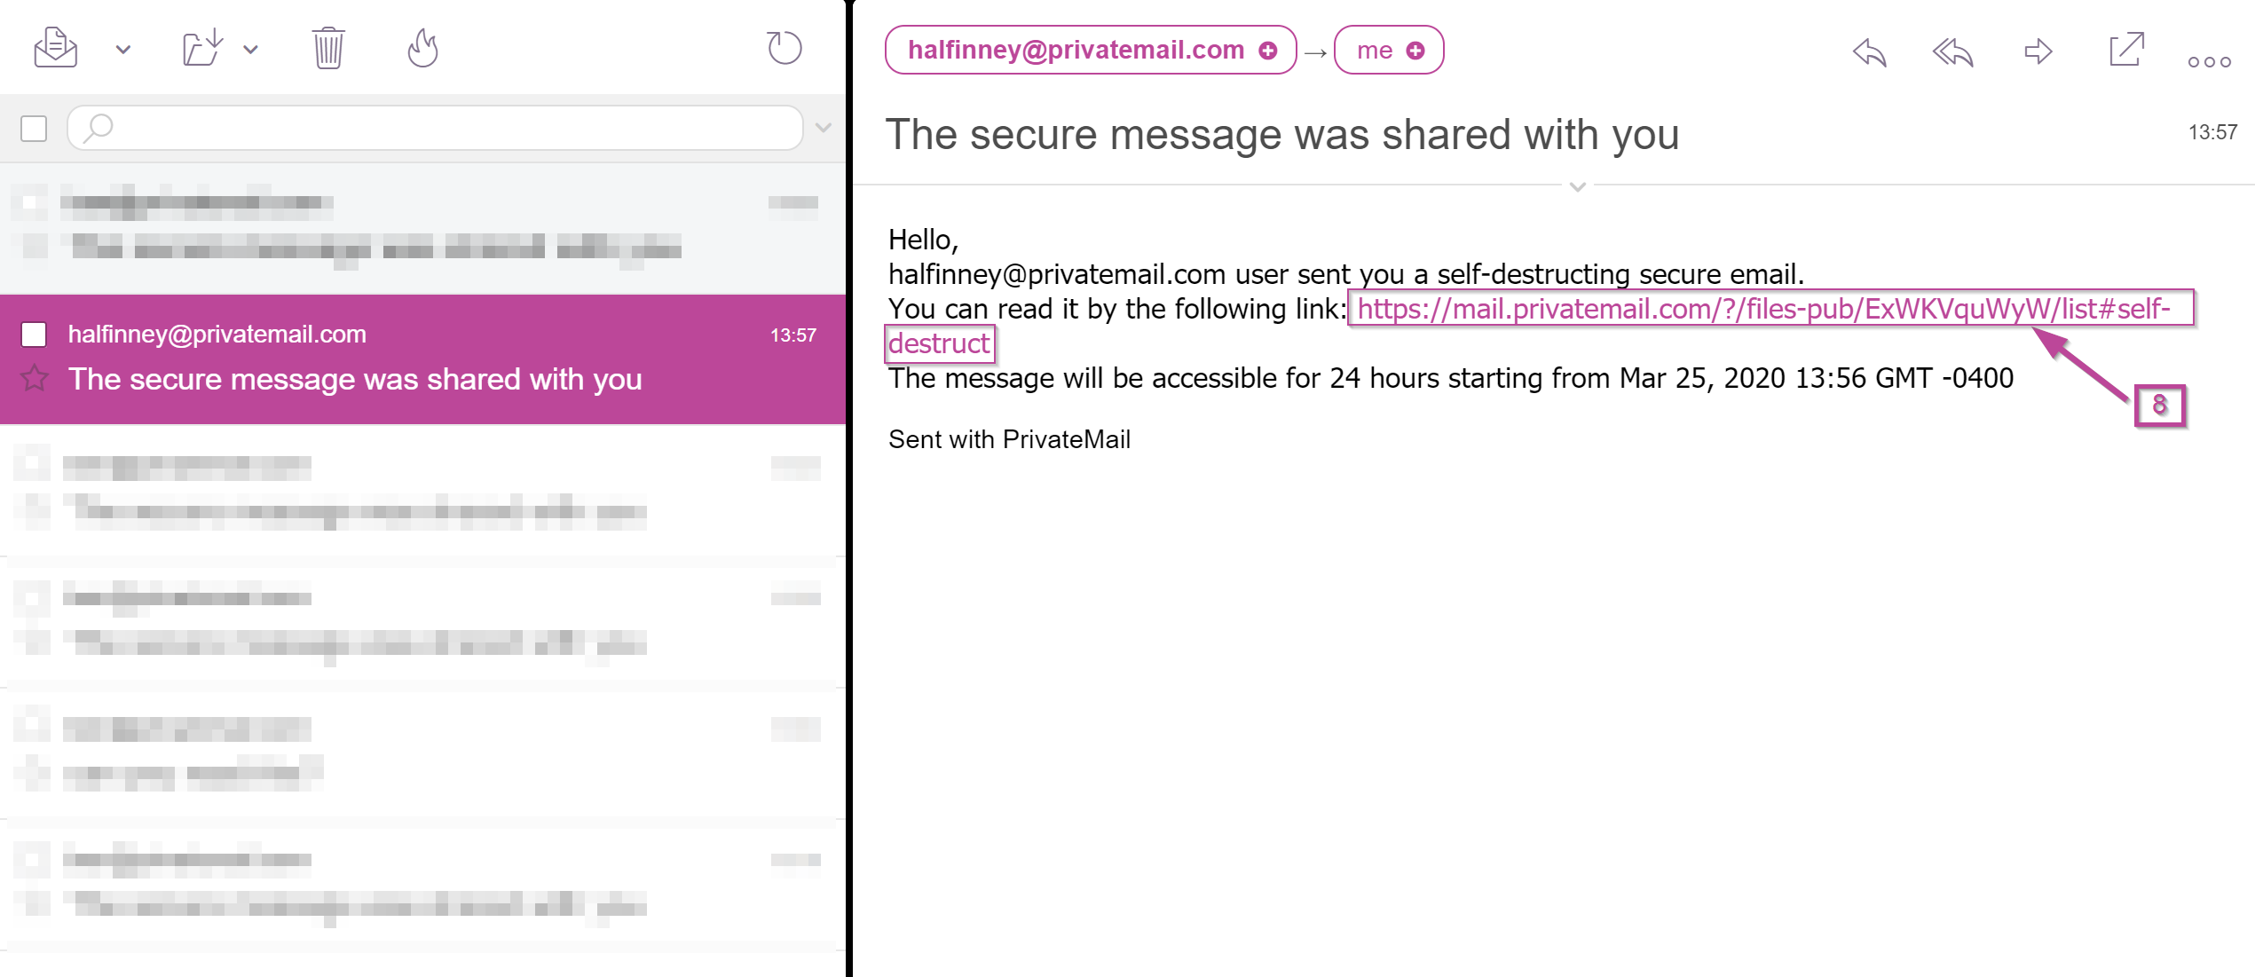This screenshot has height=977, width=2255.
Task: Open the self-destruct privatemail.com link
Action: coord(1762,309)
